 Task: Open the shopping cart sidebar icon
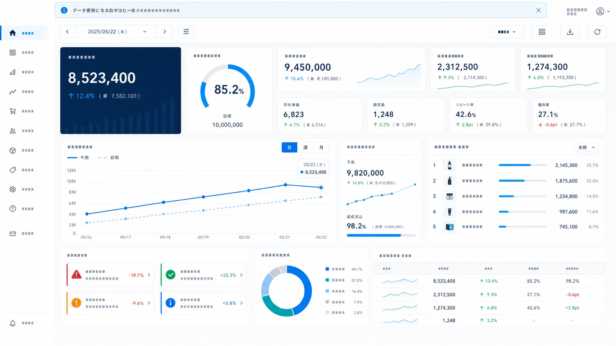click(x=13, y=111)
